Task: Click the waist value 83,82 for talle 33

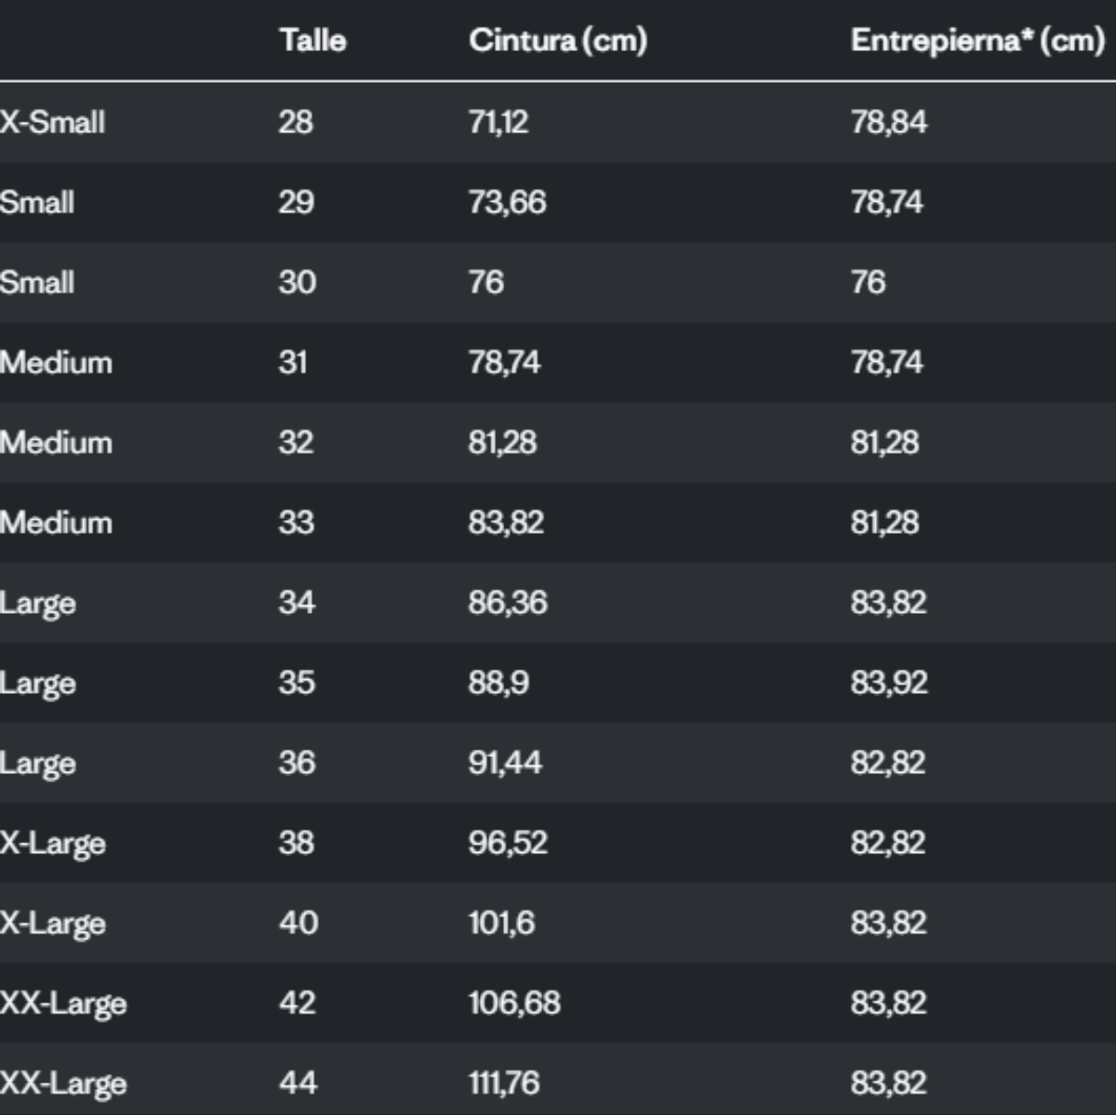Action: [506, 522]
